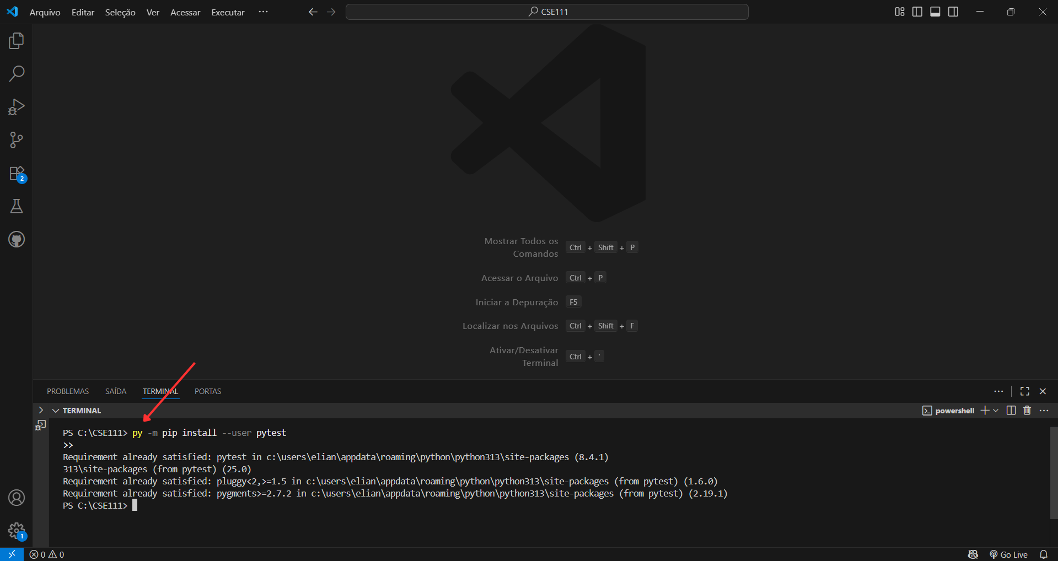Open the Ver menu
The width and height of the screenshot is (1058, 561).
point(153,12)
